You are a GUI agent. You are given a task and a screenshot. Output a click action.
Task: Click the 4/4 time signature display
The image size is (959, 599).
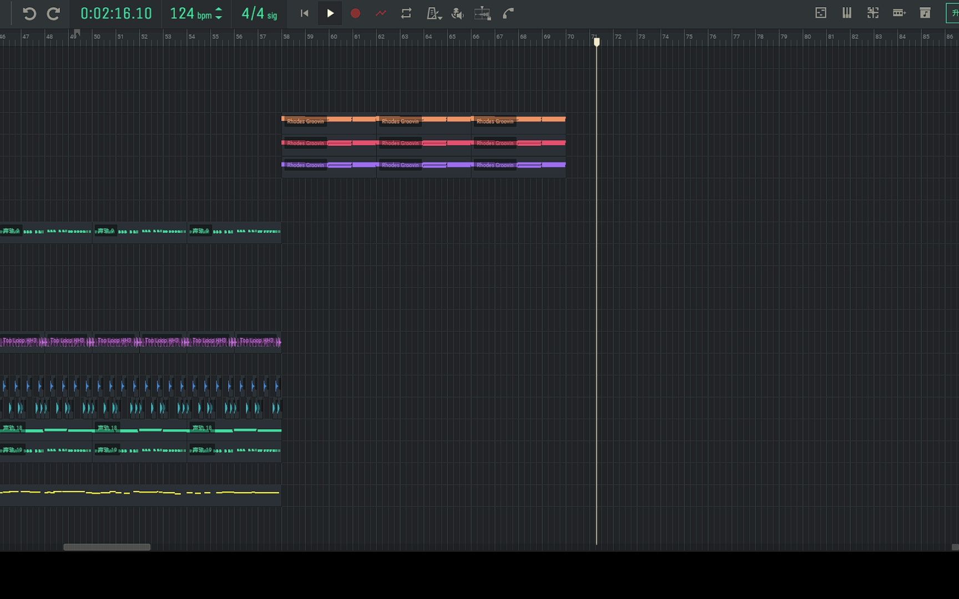coord(259,14)
